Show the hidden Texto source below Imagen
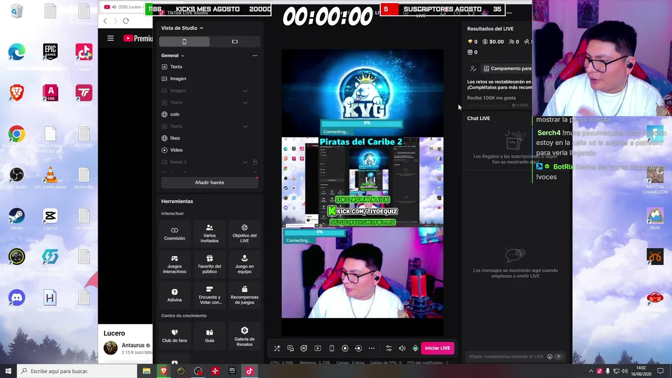This screenshot has width=672, height=378. tap(245, 102)
